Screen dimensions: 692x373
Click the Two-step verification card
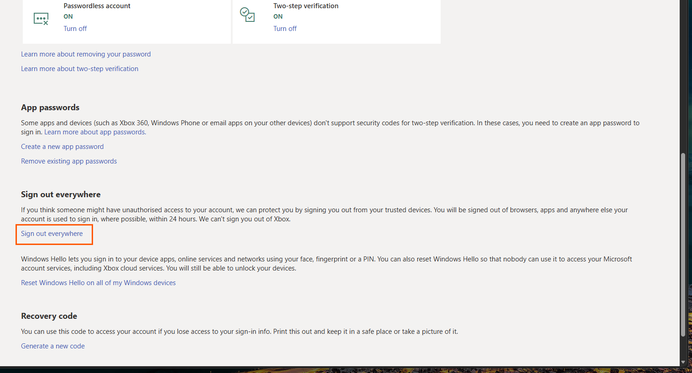click(x=336, y=21)
